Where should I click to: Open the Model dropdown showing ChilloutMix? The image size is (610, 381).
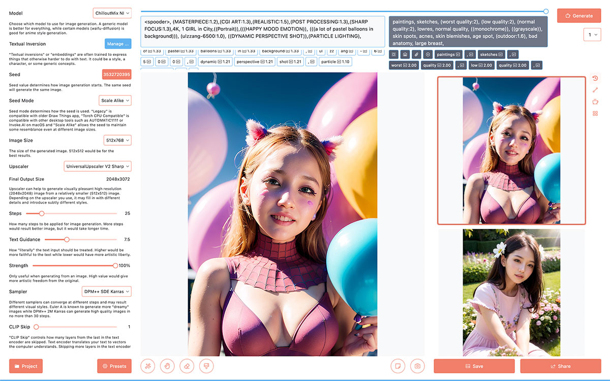[x=112, y=13]
